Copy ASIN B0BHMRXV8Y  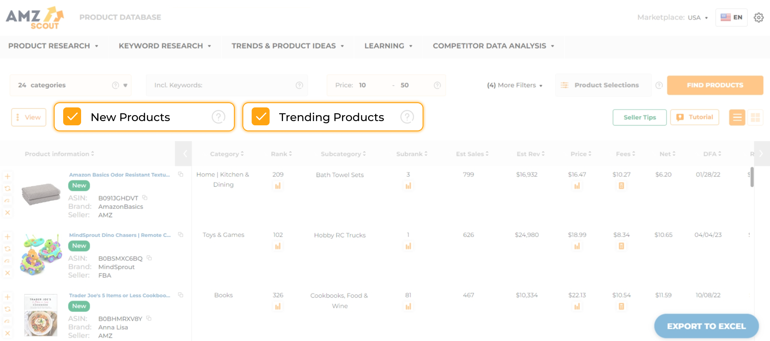tap(149, 318)
